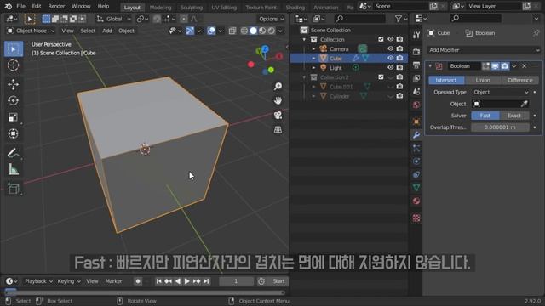
Task: Open Particles properties tab
Action: pos(416,149)
